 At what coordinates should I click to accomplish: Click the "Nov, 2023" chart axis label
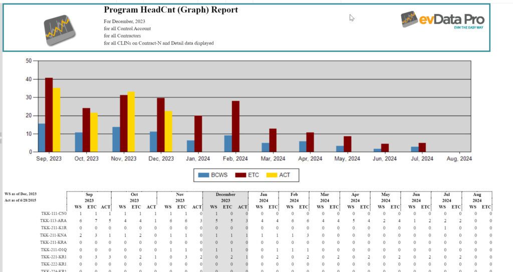pos(124,158)
